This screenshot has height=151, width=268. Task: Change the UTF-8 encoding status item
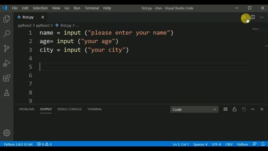(x=216, y=144)
